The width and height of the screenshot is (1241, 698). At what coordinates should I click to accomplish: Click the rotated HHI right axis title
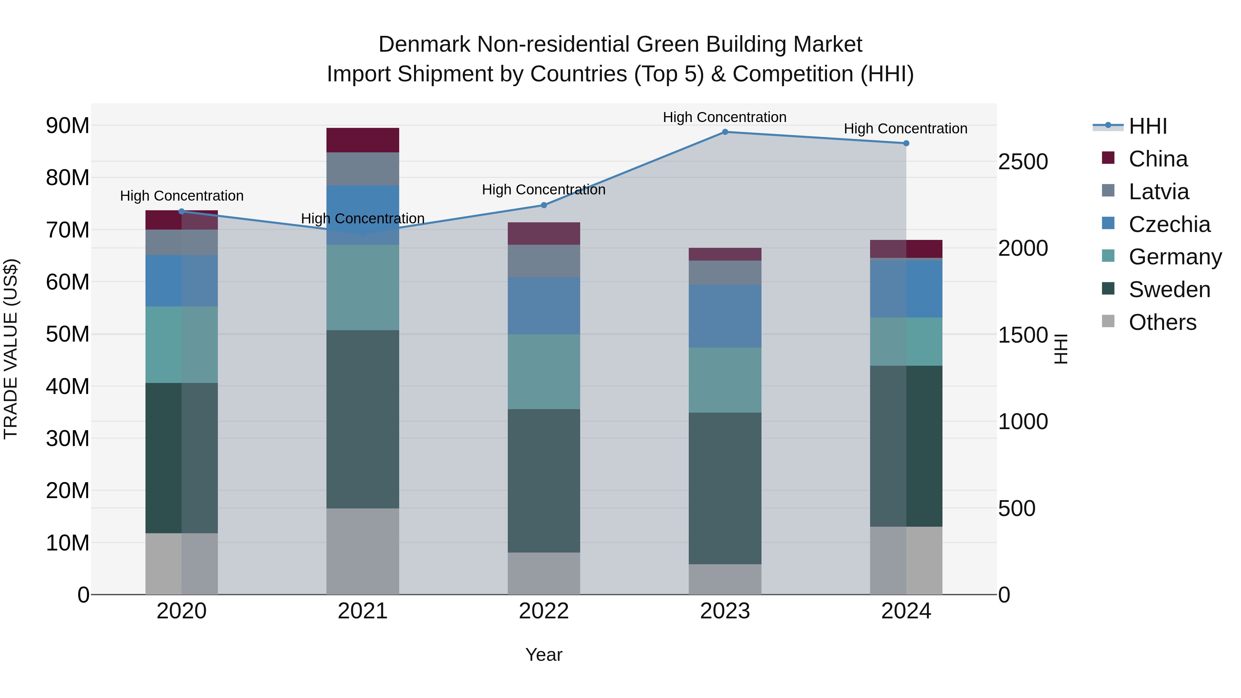1061,349
